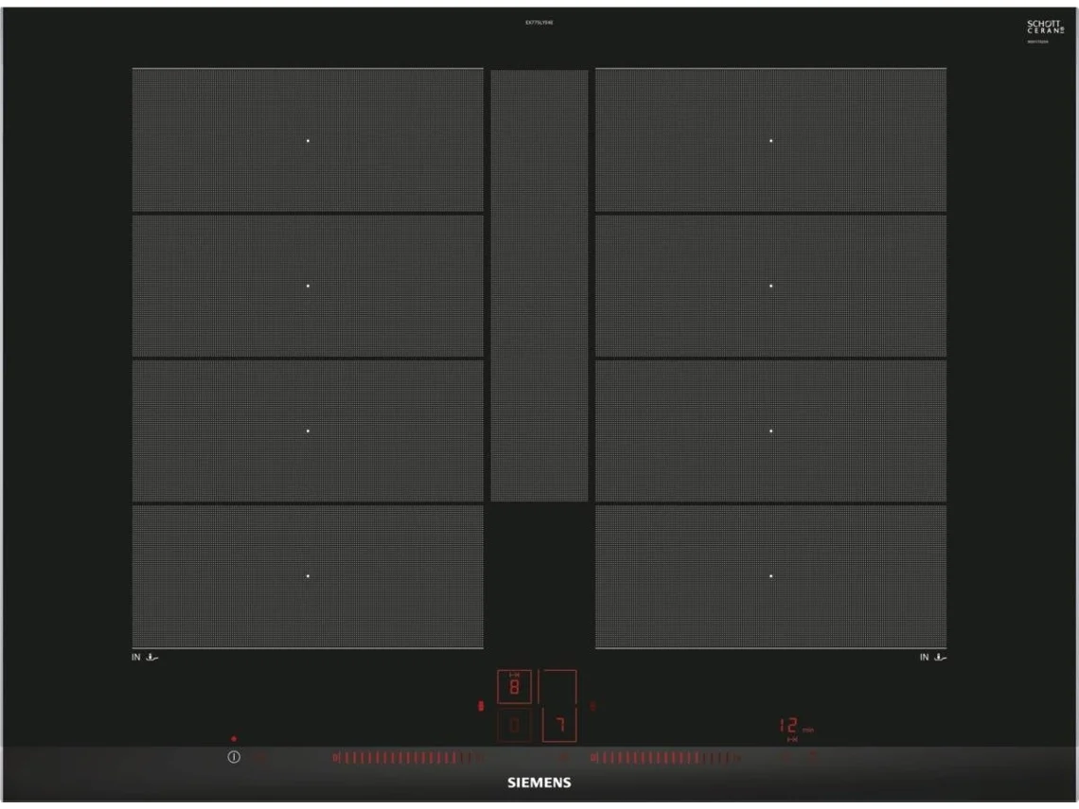The height and width of the screenshot is (809, 1079).
Task: Tap center dot of top-left cooking zone
Action: click(x=308, y=140)
